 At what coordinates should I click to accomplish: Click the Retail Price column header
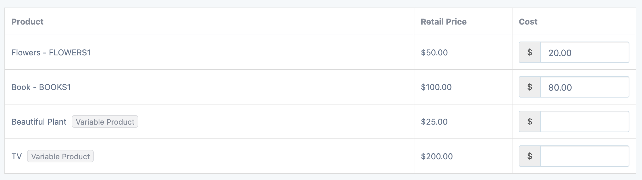point(443,22)
